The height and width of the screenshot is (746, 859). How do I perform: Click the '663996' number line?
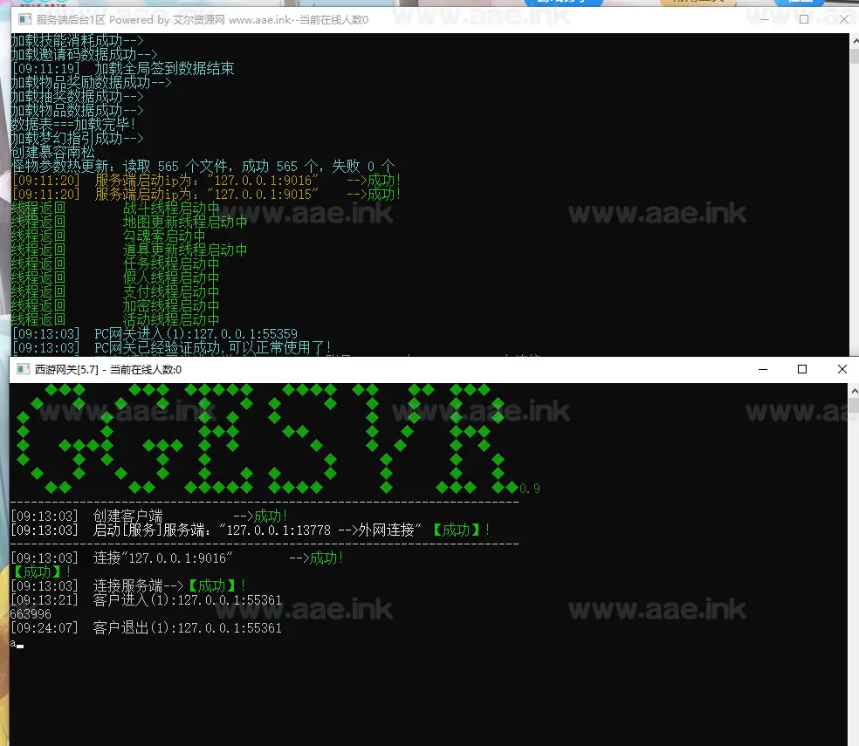coord(31,614)
